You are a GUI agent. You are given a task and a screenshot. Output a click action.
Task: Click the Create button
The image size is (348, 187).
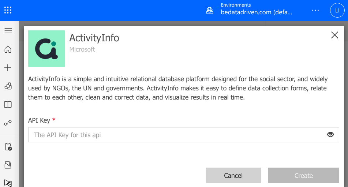pos(304,175)
